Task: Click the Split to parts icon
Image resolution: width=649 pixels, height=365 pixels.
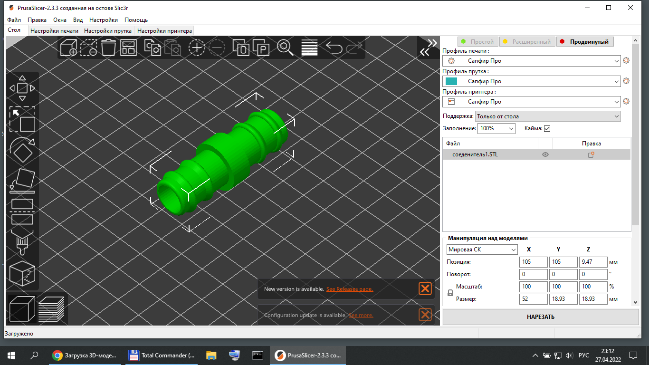Action: (261, 48)
